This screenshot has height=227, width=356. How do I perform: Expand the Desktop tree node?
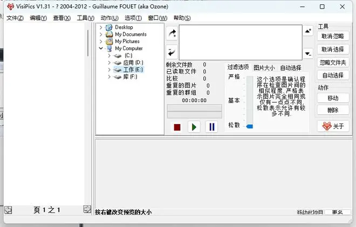click(101, 27)
